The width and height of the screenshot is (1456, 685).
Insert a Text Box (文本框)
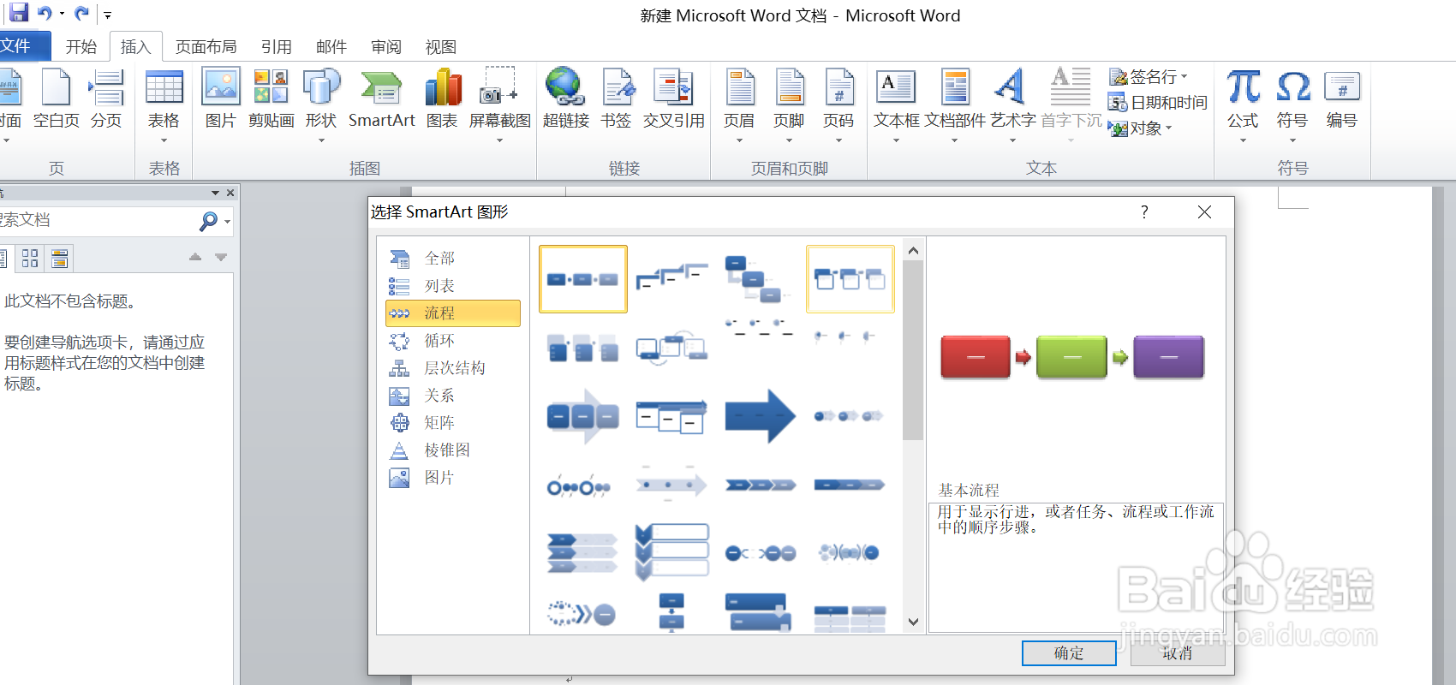[896, 106]
